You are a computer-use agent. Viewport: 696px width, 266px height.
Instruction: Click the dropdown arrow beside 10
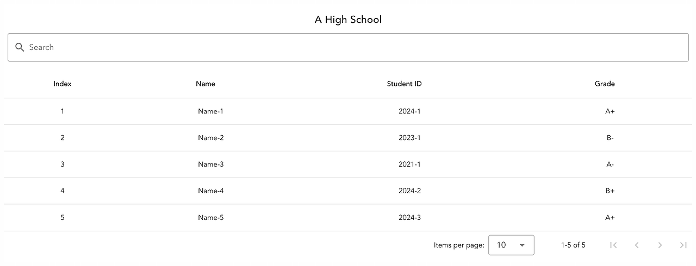click(x=523, y=245)
